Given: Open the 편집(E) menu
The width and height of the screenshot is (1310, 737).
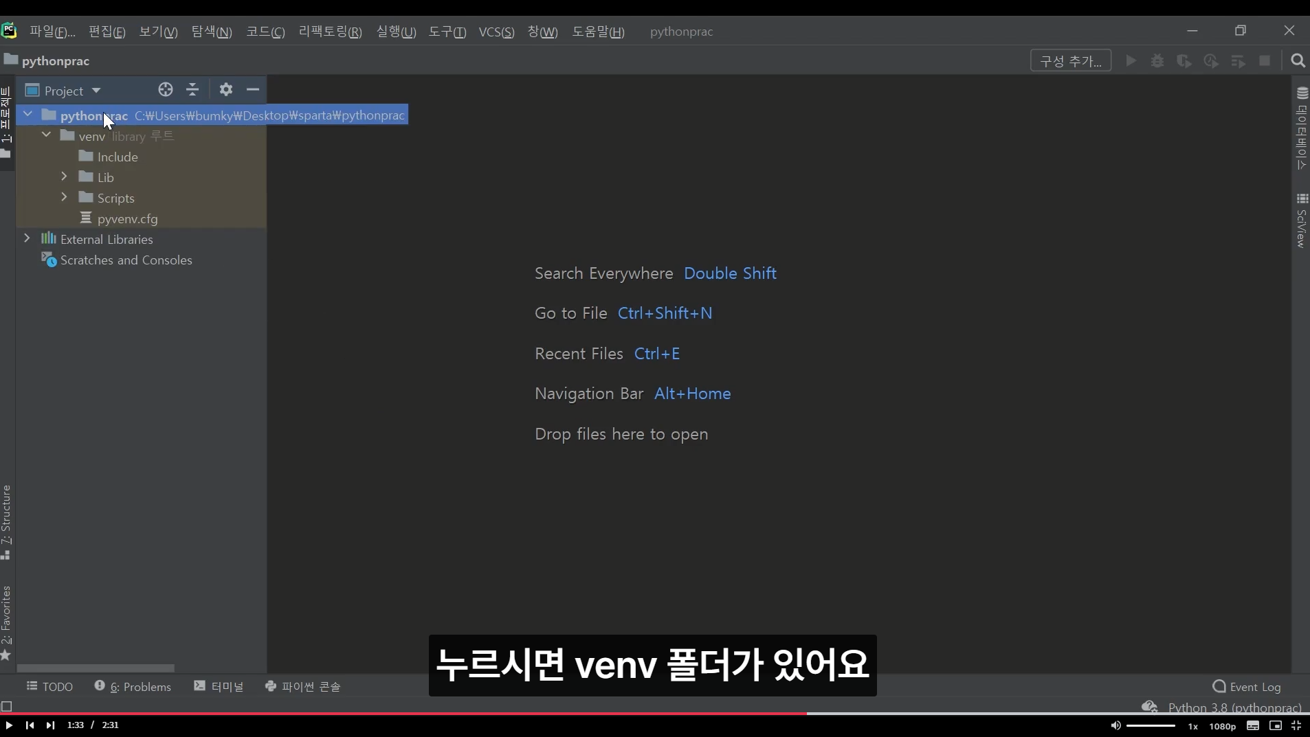Looking at the screenshot, I should point(107,32).
